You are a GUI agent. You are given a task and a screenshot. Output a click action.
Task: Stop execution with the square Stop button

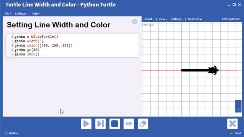(x=114, y=124)
